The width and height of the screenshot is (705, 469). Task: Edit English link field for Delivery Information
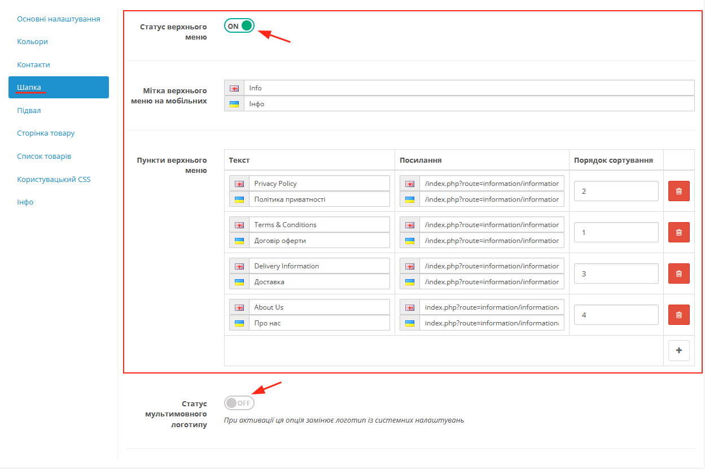click(492, 266)
